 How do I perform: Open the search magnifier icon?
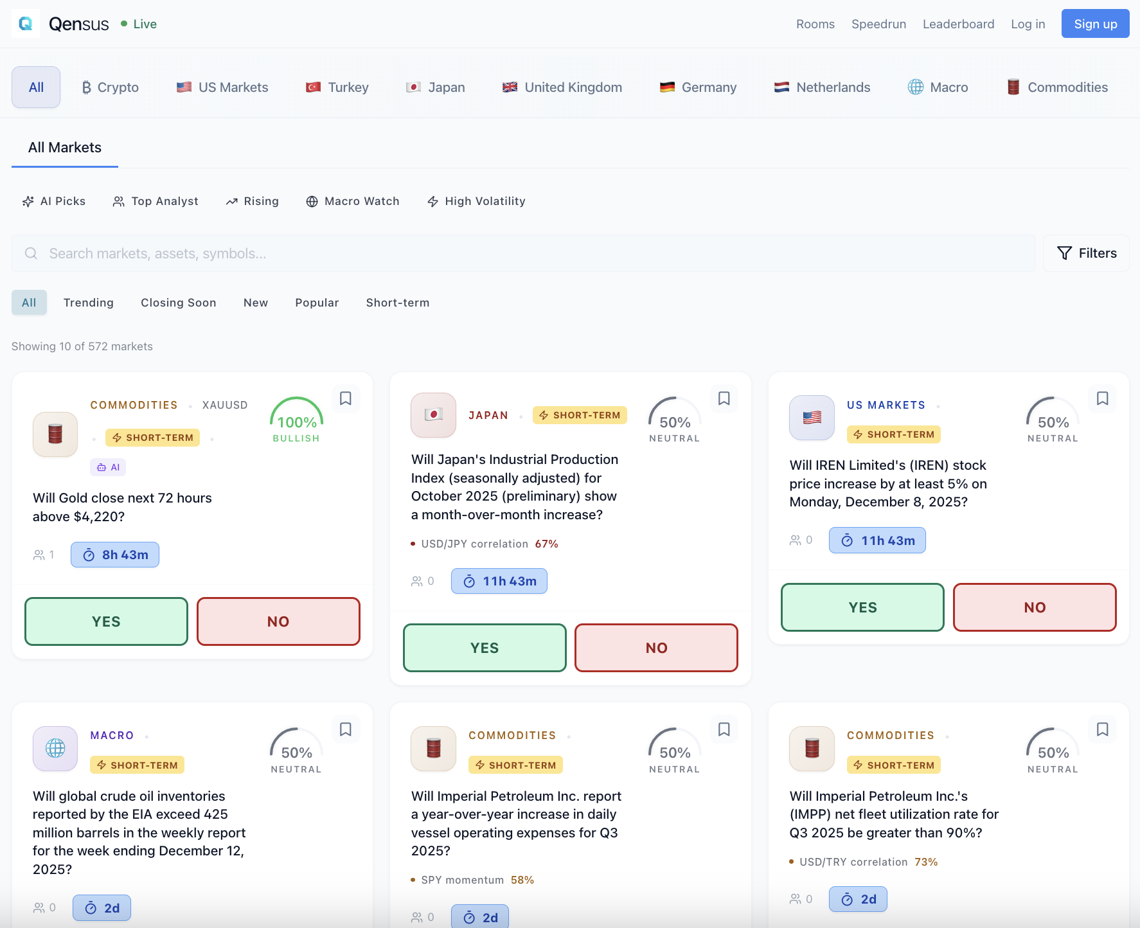click(x=31, y=253)
